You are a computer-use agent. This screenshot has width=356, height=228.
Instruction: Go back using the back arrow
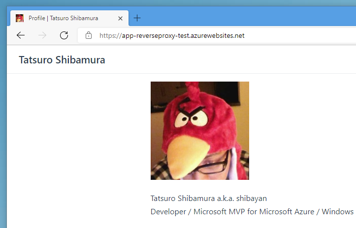click(21, 35)
